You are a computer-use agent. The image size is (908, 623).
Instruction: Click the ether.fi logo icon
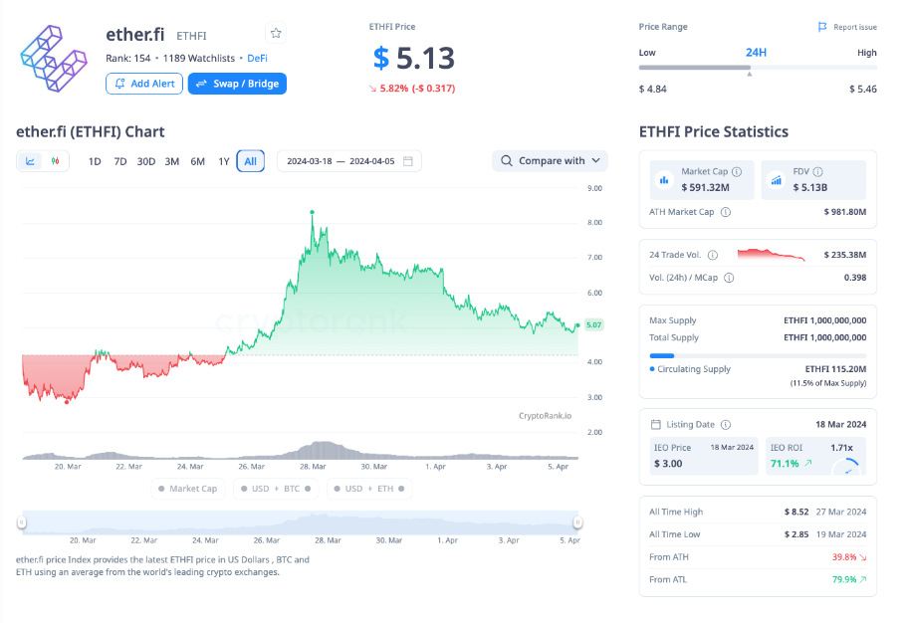click(54, 59)
